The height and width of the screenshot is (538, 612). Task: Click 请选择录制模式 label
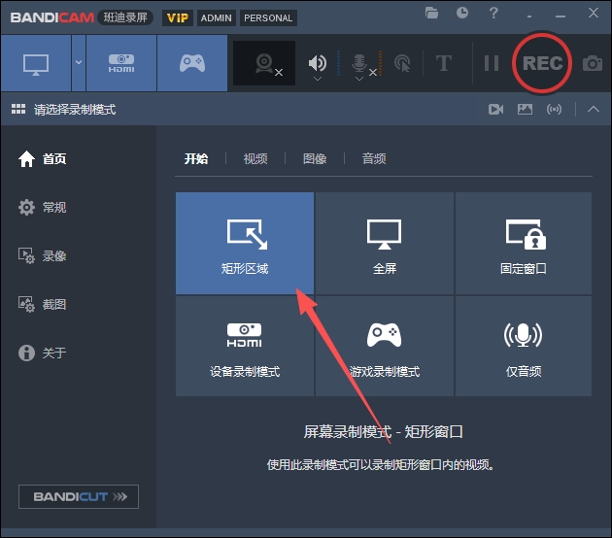(x=75, y=110)
